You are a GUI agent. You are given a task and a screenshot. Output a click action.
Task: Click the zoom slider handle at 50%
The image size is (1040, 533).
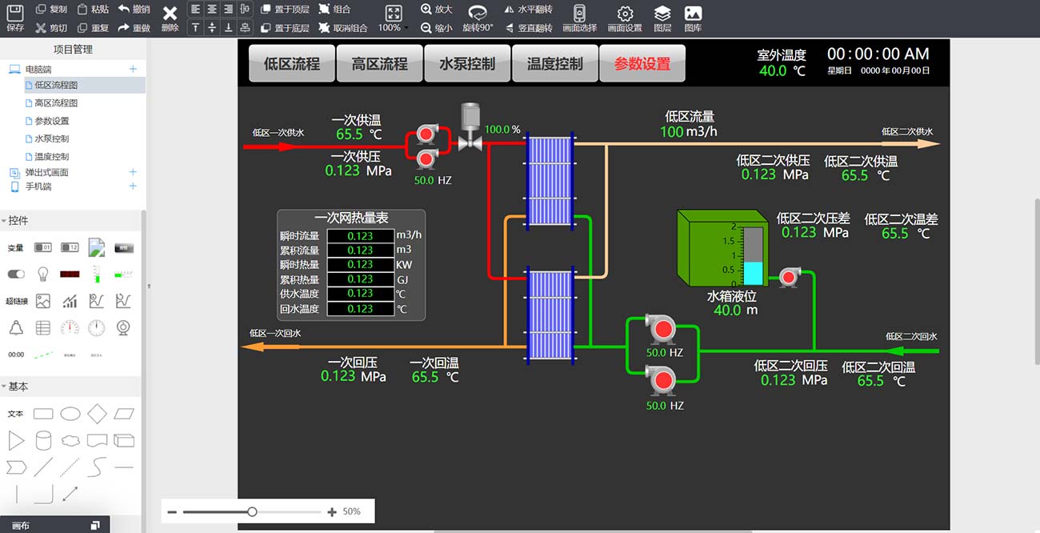pyautogui.click(x=252, y=511)
